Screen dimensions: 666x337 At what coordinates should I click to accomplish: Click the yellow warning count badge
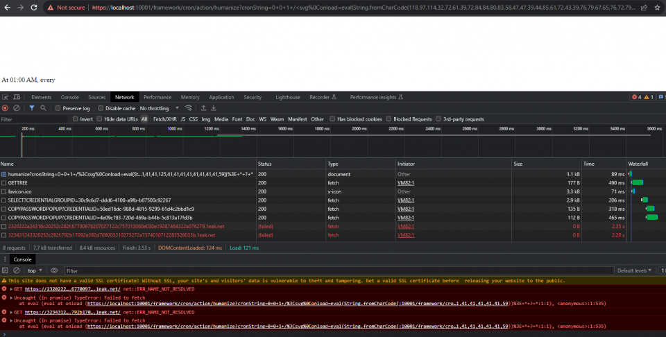point(649,97)
